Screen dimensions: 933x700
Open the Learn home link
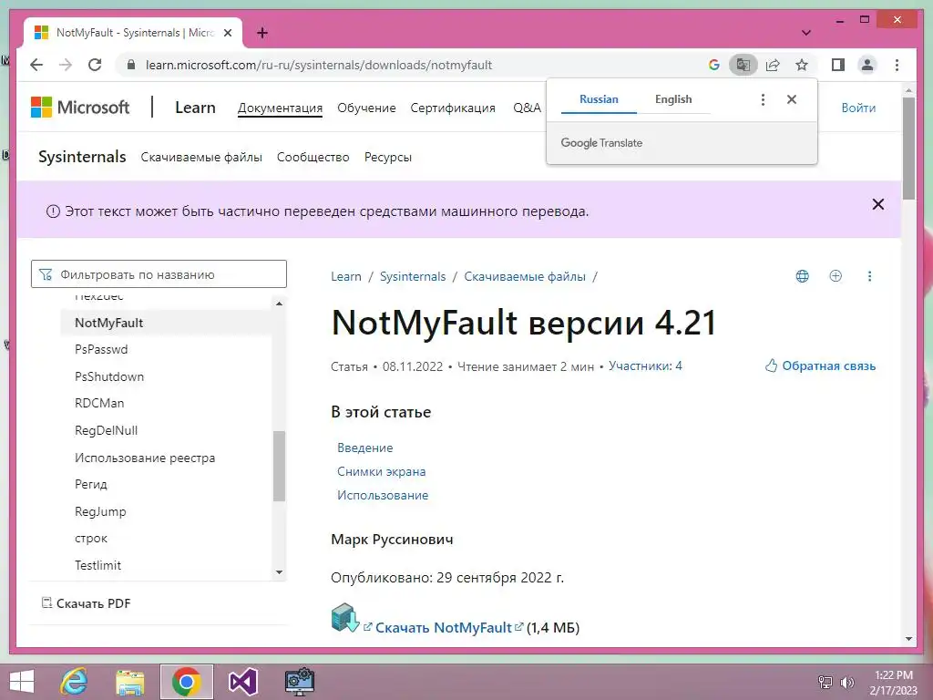(x=195, y=108)
